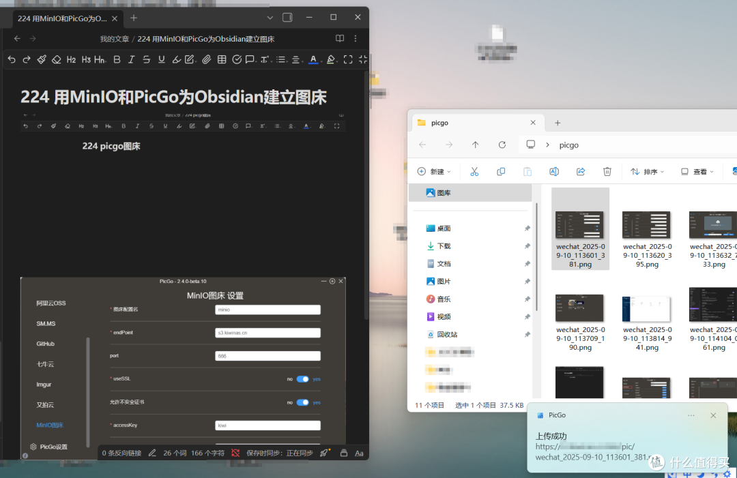
Task: Toggle edit mode via status bar pencil
Action: pos(152,453)
